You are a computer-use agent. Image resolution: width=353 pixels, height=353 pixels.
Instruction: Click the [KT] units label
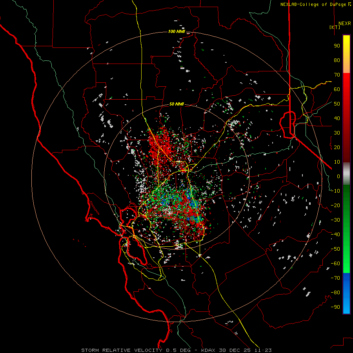click(335, 27)
